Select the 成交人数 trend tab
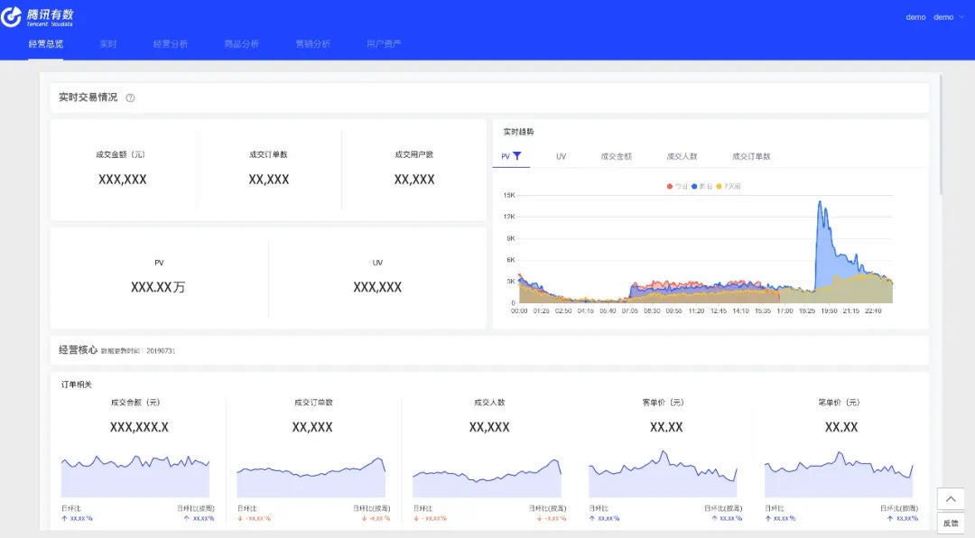Screen dimensions: 975x538 click(682, 157)
